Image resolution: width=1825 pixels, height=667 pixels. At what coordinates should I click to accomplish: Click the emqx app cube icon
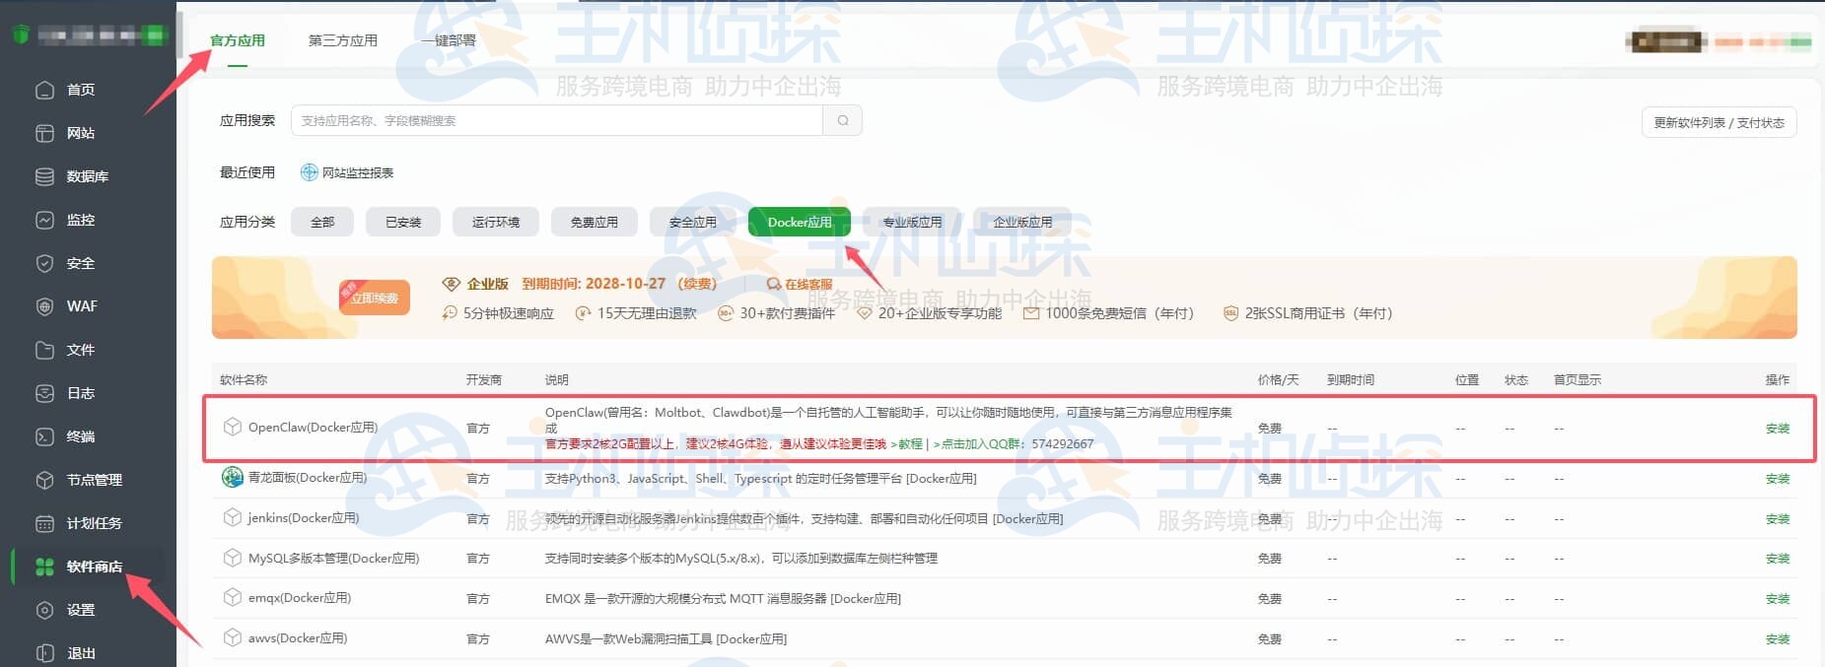tap(233, 597)
